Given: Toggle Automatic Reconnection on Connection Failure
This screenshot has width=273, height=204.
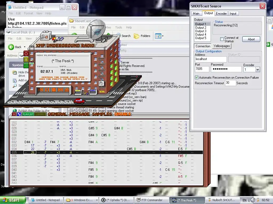Looking at the screenshot, I should click(196, 77).
